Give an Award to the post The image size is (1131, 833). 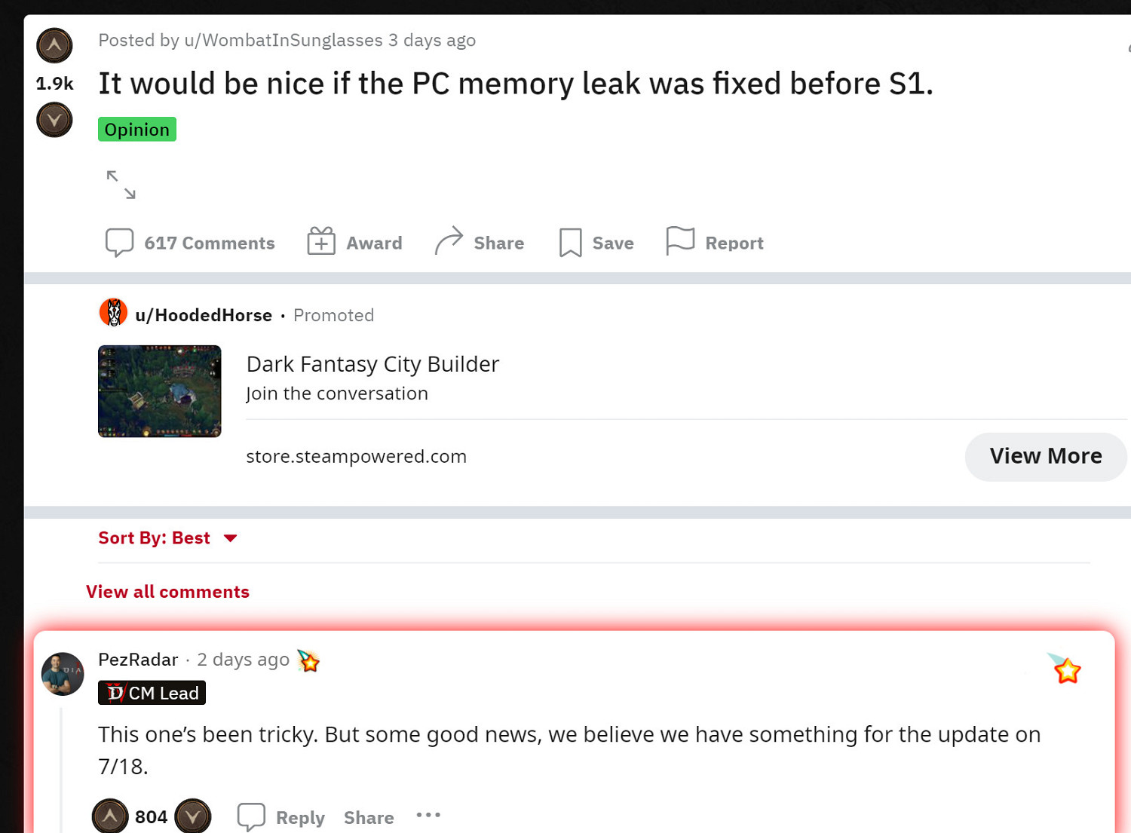click(355, 243)
